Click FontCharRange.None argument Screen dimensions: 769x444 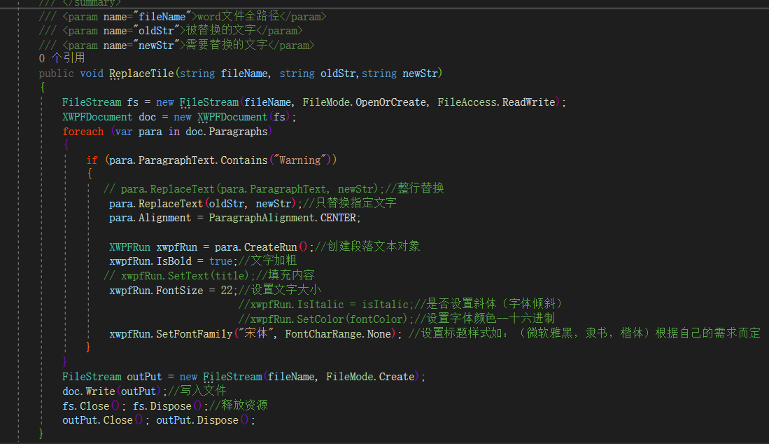coord(339,334)
